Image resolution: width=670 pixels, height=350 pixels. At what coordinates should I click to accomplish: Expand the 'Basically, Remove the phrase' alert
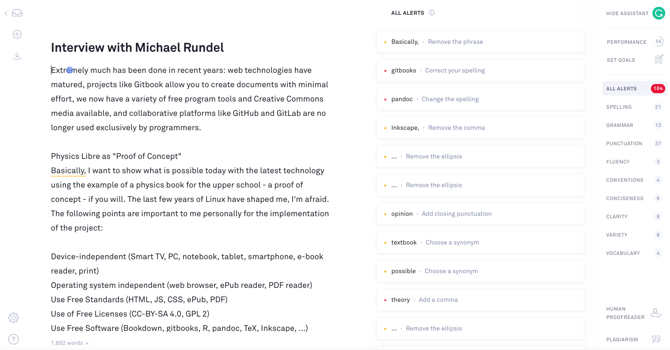tap(481, 42)
